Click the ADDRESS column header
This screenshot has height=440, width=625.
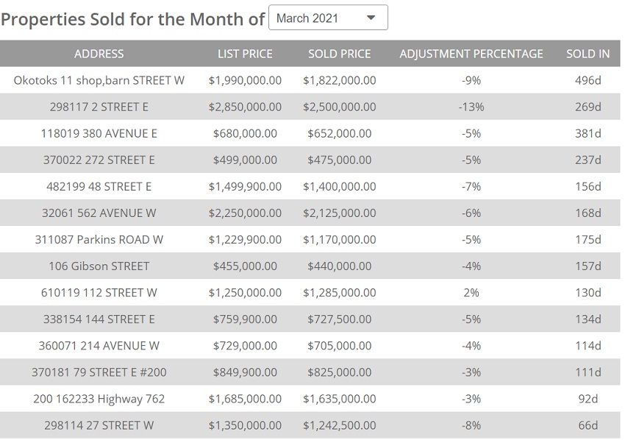point(99,54)
